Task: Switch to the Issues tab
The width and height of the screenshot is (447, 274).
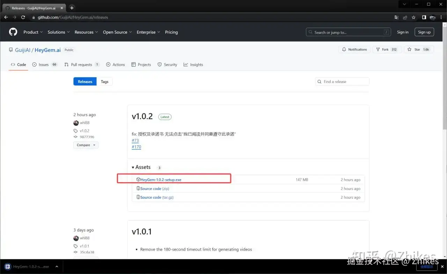Action: [x=45, y=64]
